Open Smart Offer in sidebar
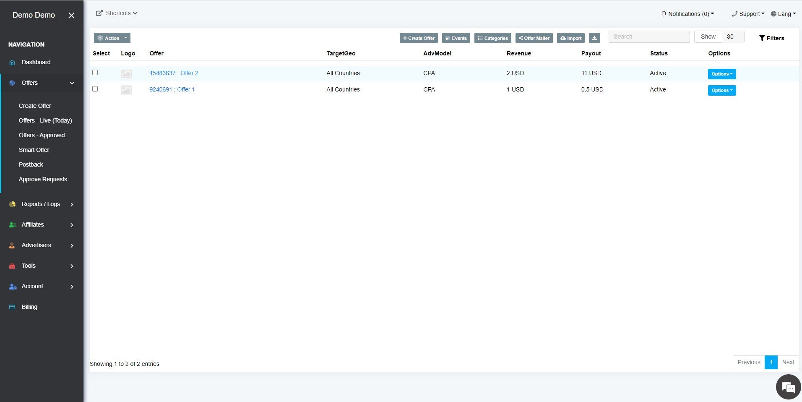 (34, 150)
